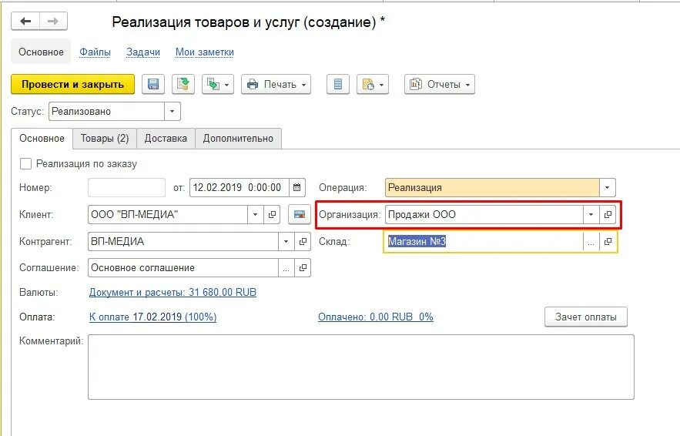Go back with the left arrow button
680x436 pixels.
pyautogui.click(x=25, y=22)
